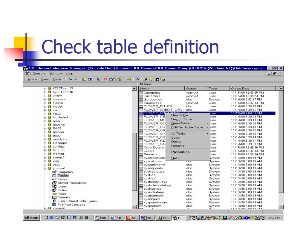306x229 pixels.
Task: Expand the msdb database node
Action: coord(45,110)
